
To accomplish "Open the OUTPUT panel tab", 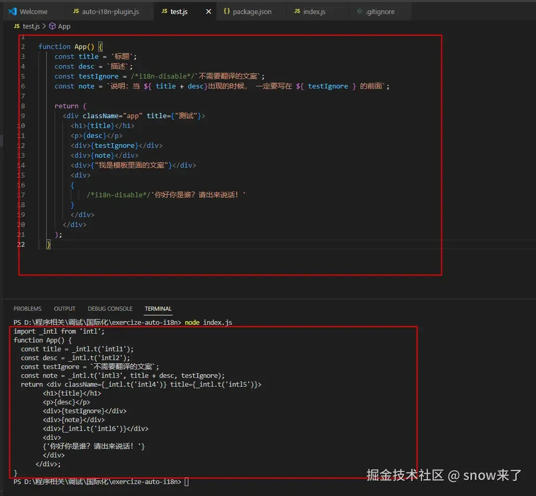I will 65,309.
